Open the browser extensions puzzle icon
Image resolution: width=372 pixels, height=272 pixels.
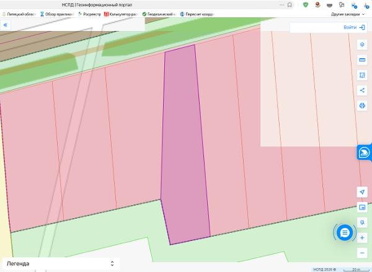(342, 5)
